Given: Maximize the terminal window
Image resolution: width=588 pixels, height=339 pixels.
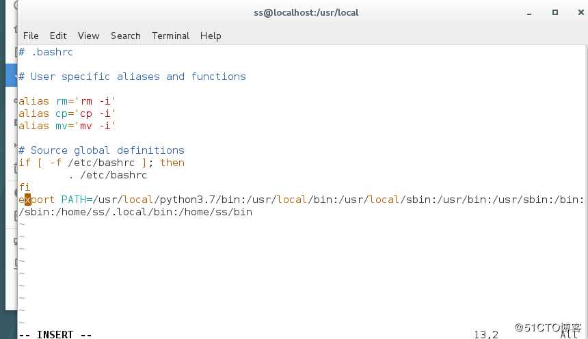Looking at the screenshot, I should (x=555, y=12).
